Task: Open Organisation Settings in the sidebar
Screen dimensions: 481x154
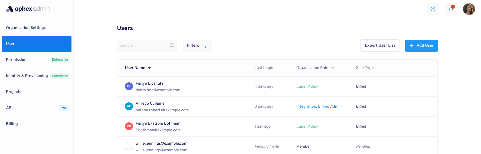Action: [x=26, y=28]
